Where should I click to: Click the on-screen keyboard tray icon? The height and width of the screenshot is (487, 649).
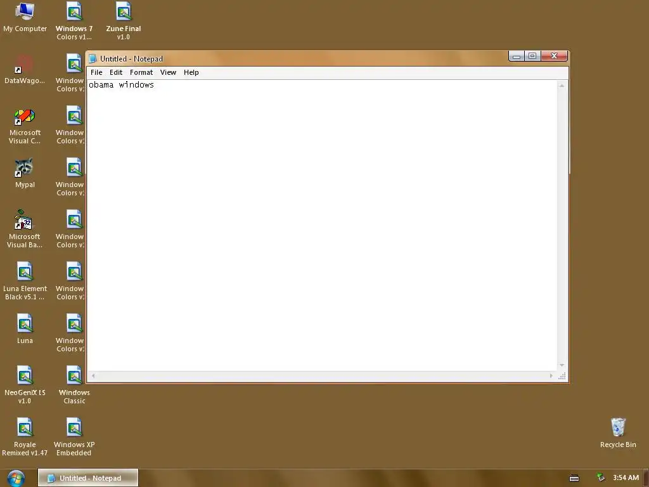574,478
